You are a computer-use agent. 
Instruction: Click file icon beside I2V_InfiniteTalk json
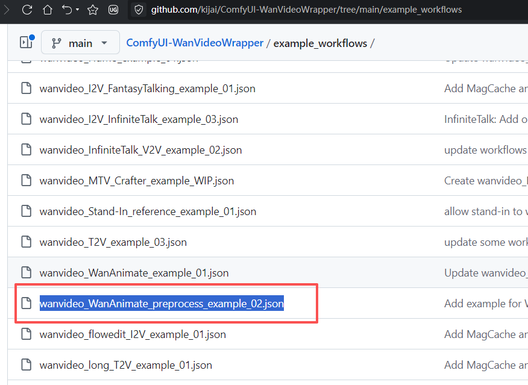pos(27,119)
